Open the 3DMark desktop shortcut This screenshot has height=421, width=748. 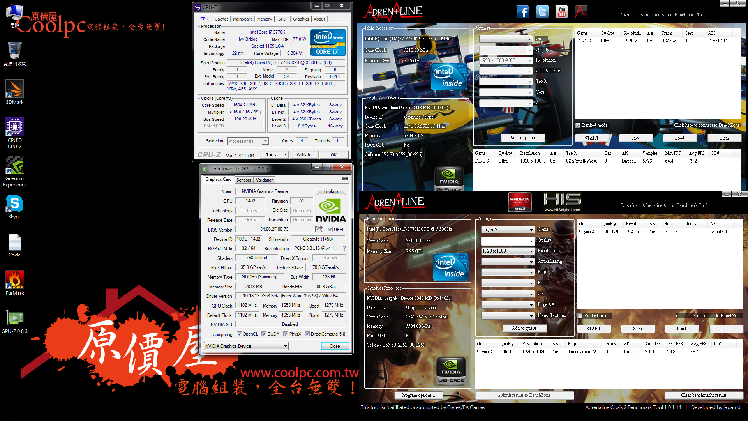14,92
